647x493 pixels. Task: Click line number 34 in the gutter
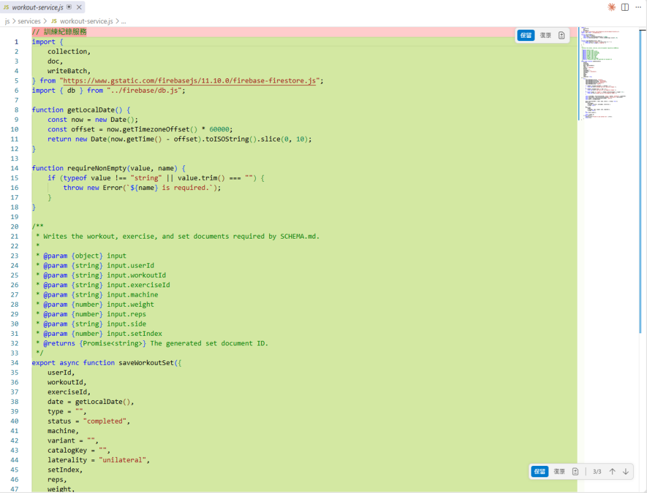pyautogui.click(x=15, y=363)
